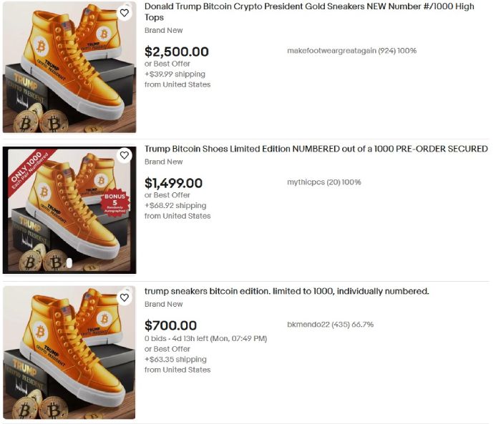Click the $1,499.00 price
The height and width of the screenshot is (424, 501).
[x=173, y=183]
